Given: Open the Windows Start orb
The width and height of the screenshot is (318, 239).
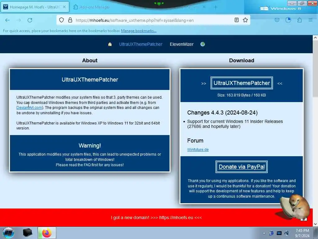Looking at the screenshot, I should click(x=8, y=233).
